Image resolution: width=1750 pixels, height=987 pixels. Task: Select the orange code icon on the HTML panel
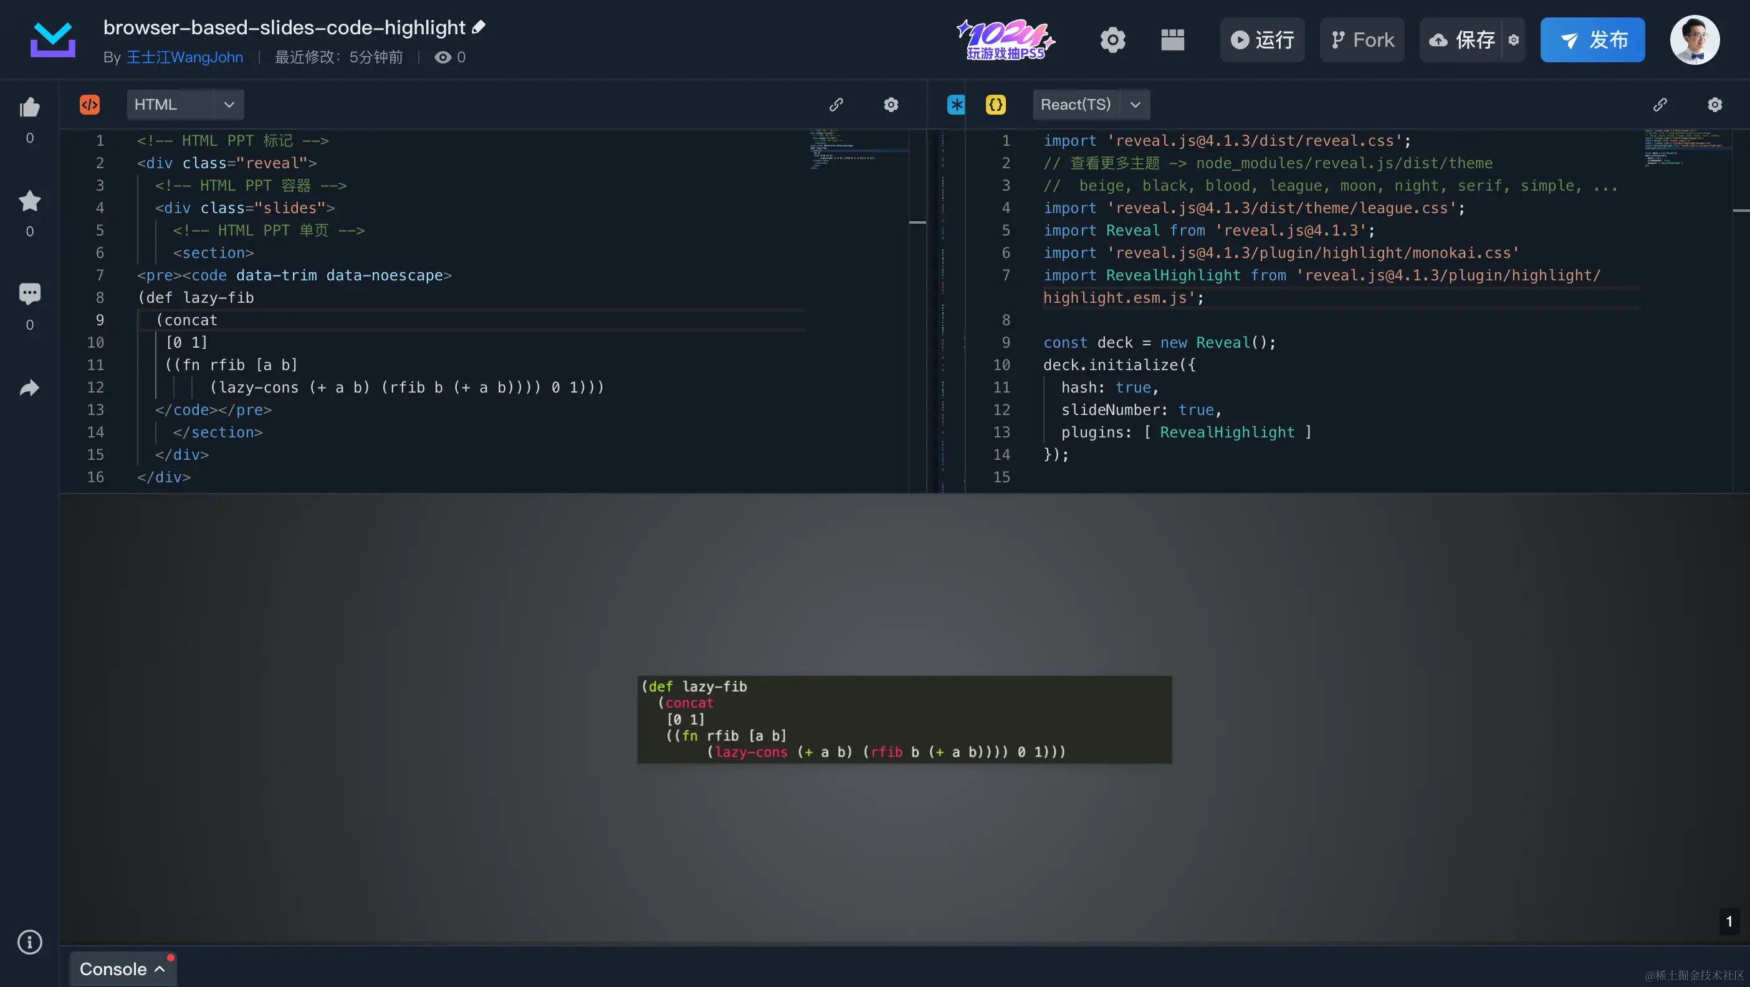click(x=89, y=105)
